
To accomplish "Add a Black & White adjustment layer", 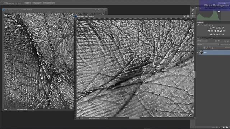I will [x=215, y=31].
